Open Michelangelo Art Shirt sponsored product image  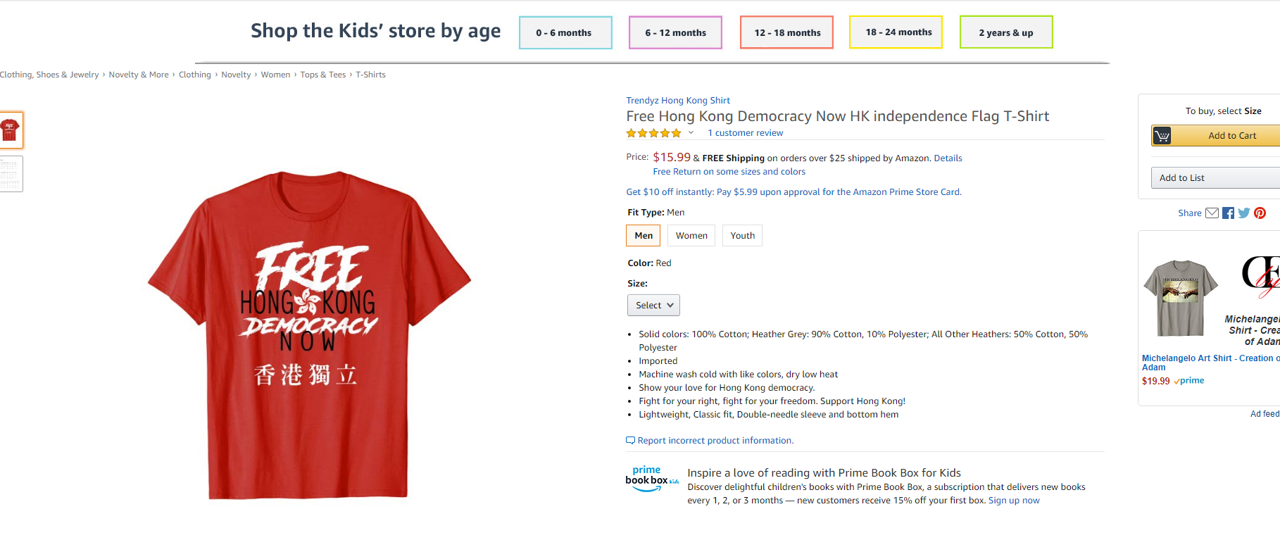coord(1181,299)
